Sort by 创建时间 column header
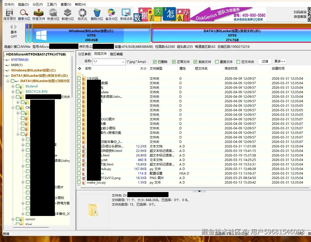Viewport: 311px width, 242px height. [278, 69]
